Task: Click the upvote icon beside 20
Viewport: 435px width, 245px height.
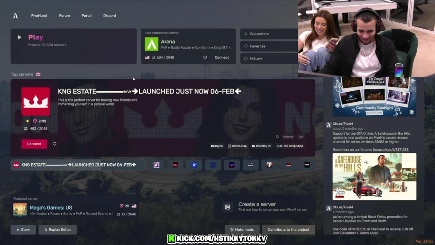Action: 122,206
